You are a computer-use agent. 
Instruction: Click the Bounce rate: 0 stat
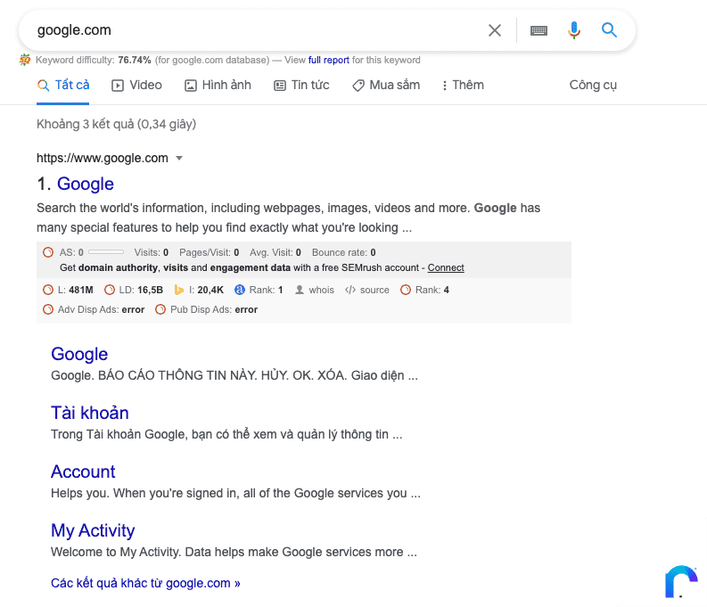pos(343,252)
